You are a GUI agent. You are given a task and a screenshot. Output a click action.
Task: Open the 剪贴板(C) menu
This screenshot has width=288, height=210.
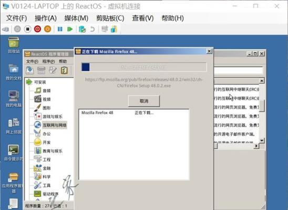pyautogui.click(x=110, y=18)
